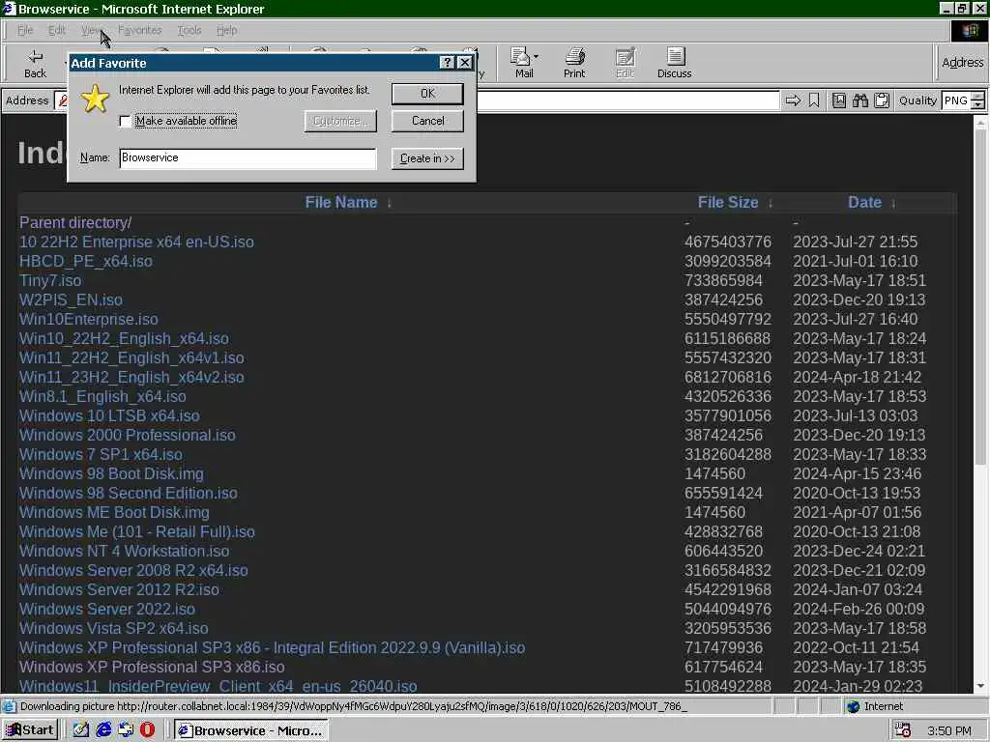Launch Opera from the quick launch bar
This screenshot has width=990, height=742.
147,730
